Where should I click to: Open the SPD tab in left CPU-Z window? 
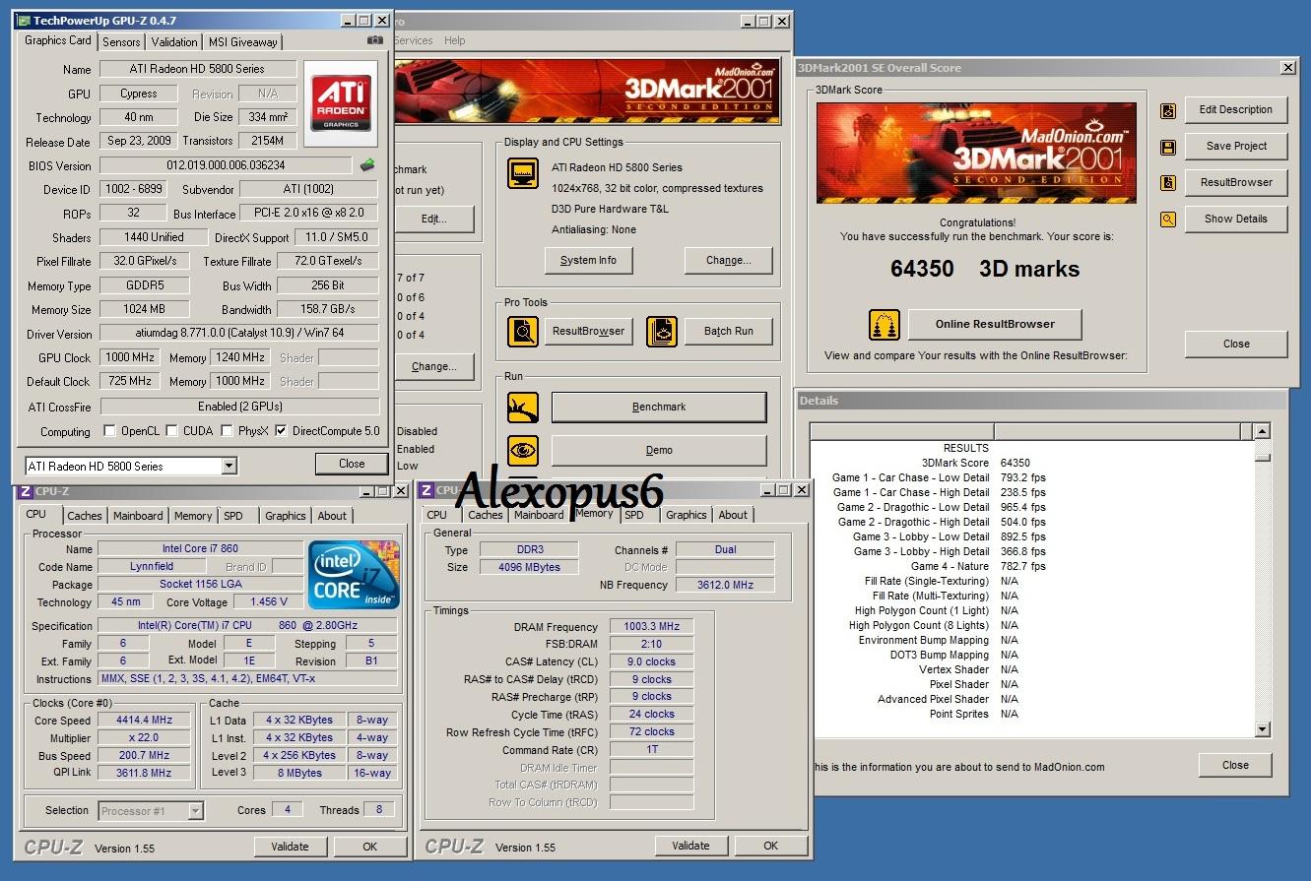point(233,516)
